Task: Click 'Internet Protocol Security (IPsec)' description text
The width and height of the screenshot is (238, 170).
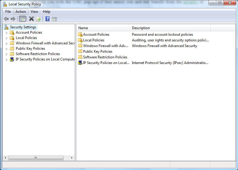Action: [x=170, y=63]
